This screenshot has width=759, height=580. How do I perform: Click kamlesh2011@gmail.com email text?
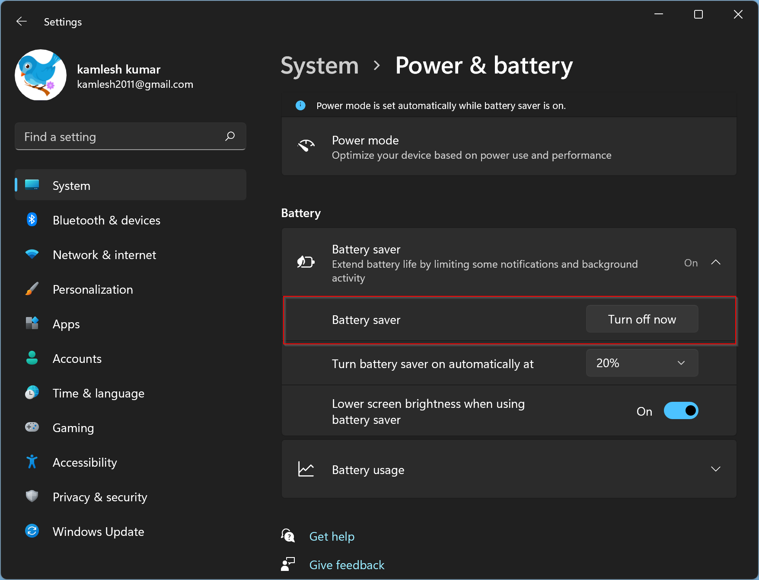click(x=135, y=84)
